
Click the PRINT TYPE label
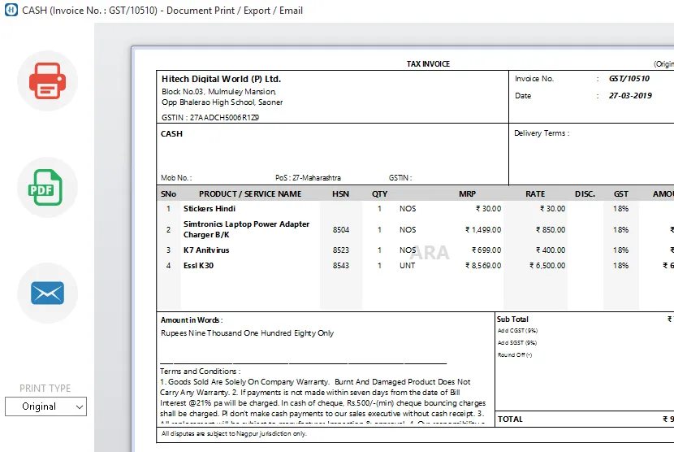pyautogui.click(x=45, y=389)
